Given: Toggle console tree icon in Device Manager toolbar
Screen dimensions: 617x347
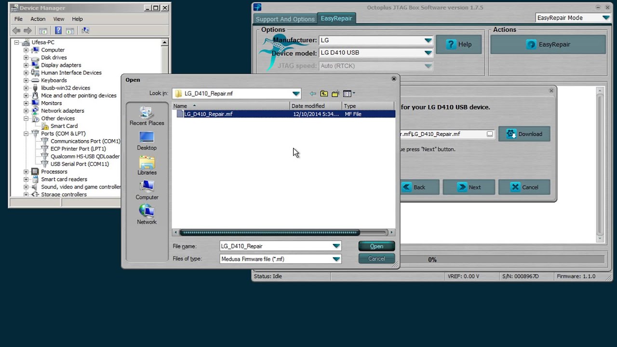Looking at the screenshot, I should point(42,30).
